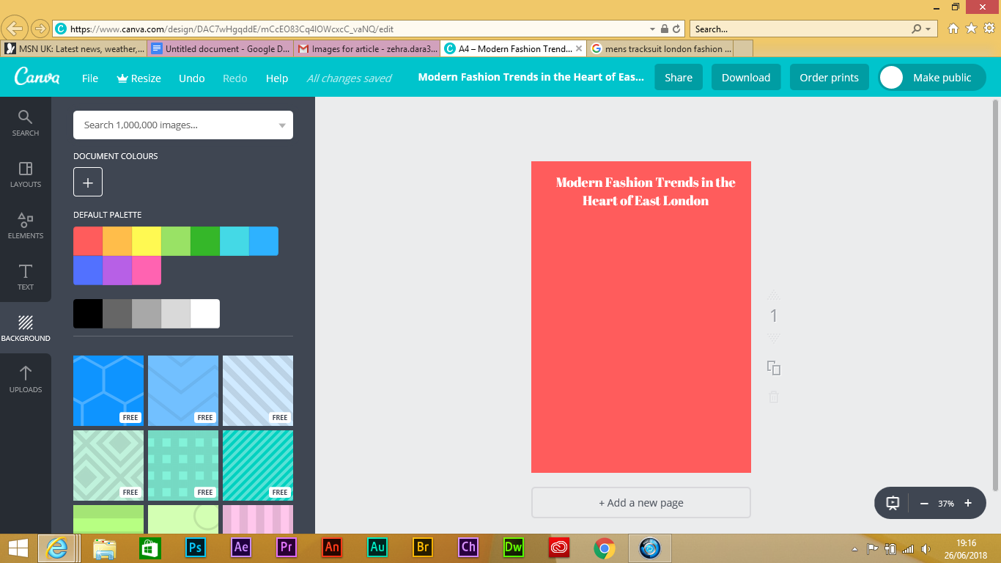Select the red palette colour
Screen dimensions: 1001x563
[x=88, y=241]
